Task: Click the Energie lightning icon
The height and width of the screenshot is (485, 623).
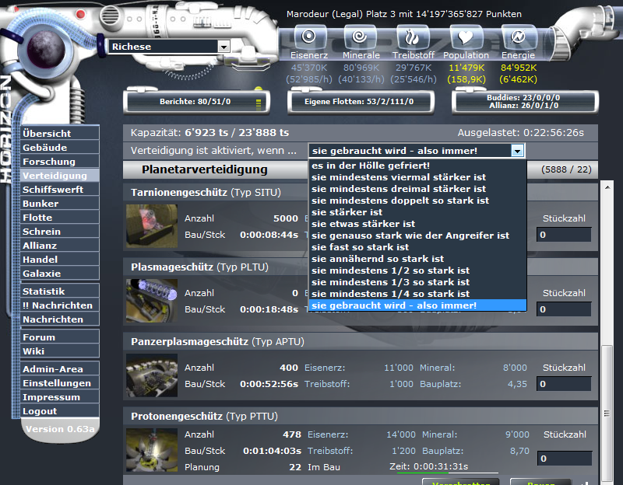Action: [518, 37]
